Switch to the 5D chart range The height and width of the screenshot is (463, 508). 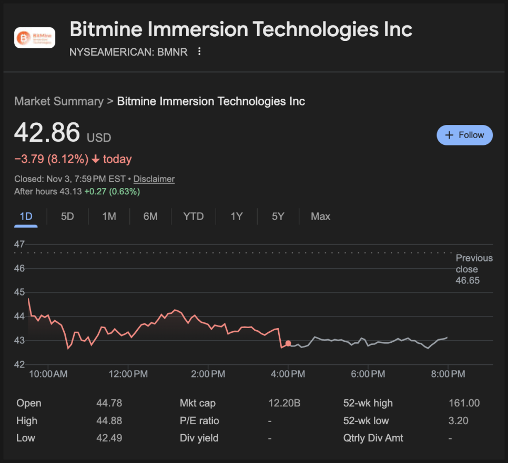(67, 216)
